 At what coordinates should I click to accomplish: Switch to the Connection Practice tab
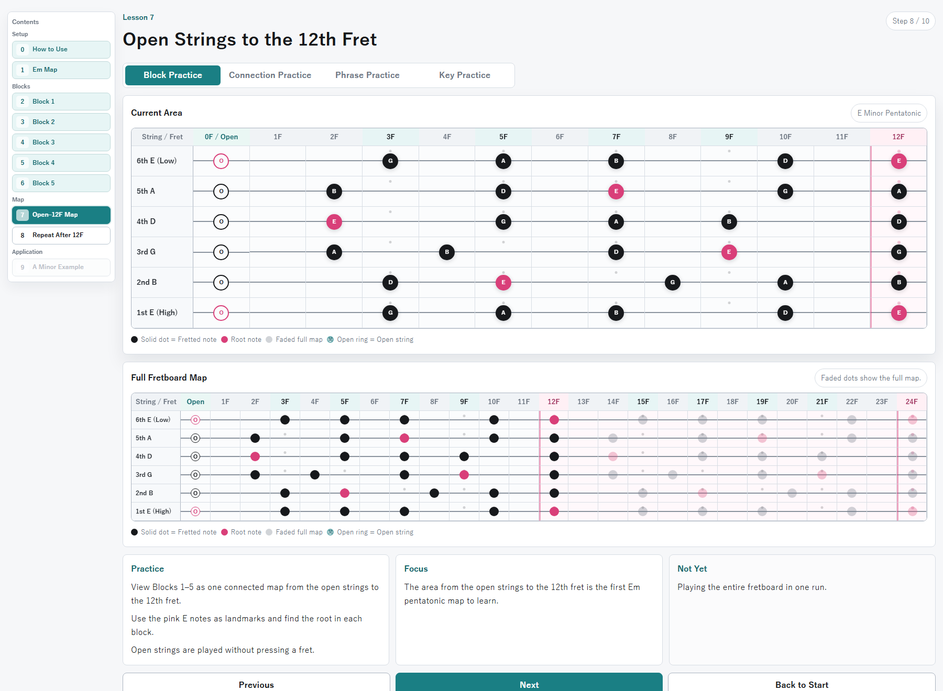tap(270, 75)
